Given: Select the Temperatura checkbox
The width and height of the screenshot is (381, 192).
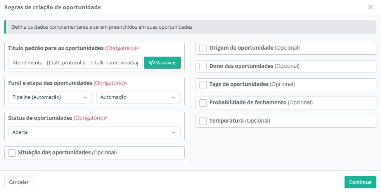Looking at the screenshot, I should [203, 121].
